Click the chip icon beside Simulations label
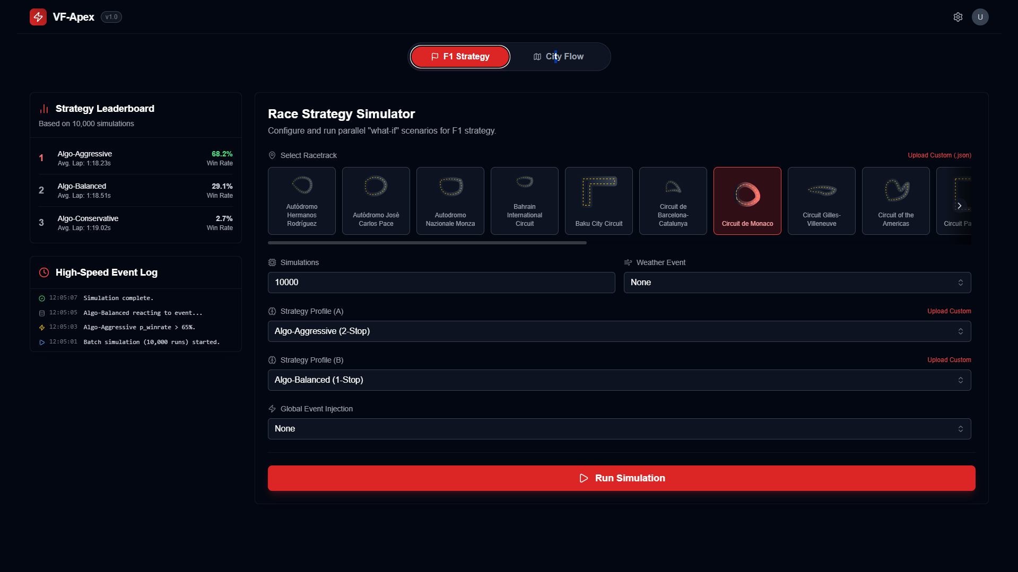This screenshot has height=572, width=1018. [272, 262]
